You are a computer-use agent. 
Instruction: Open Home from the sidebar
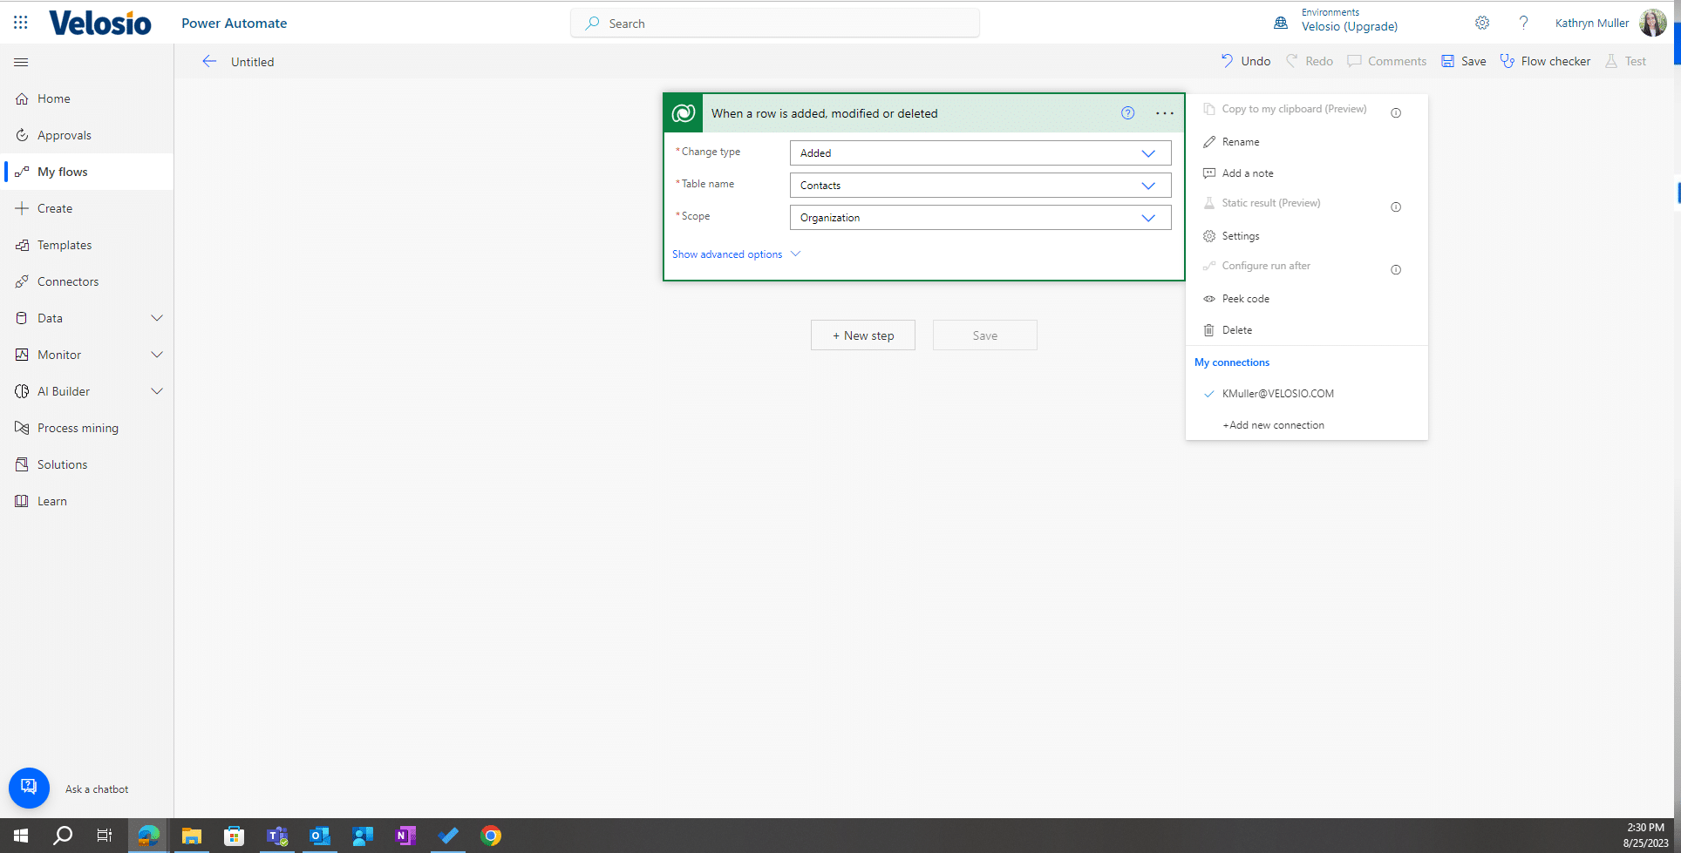(x=54, y=98)
